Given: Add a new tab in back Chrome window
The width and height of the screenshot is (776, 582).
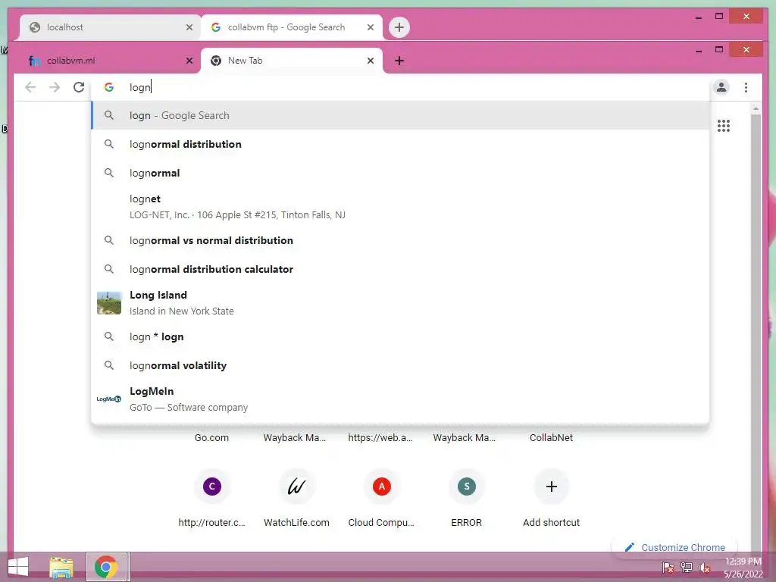Looking at the screenshot, I should click(399, 27).
